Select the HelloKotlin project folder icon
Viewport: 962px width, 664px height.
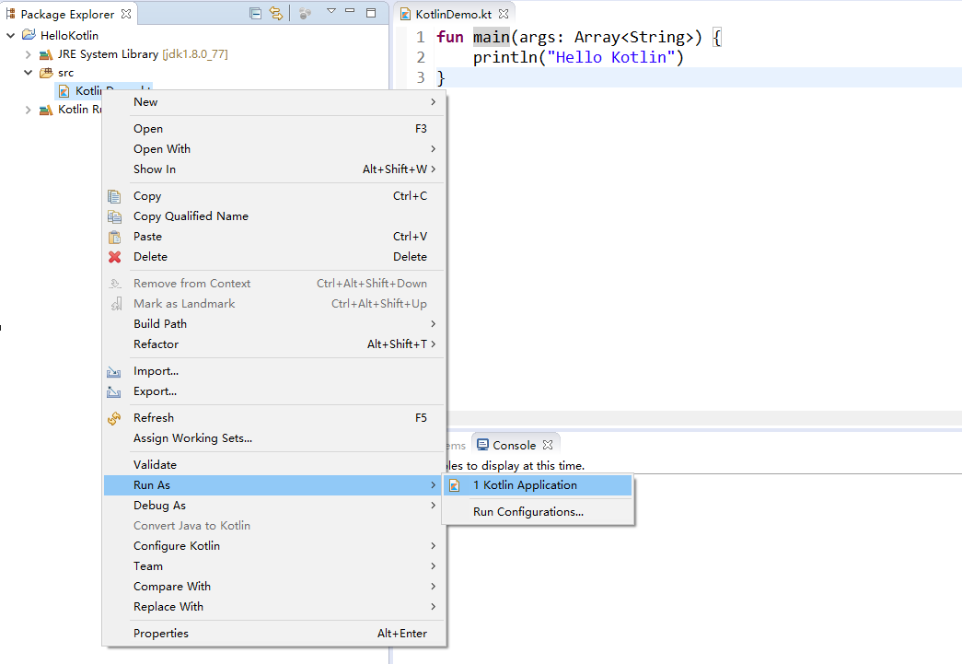[29, 34]
